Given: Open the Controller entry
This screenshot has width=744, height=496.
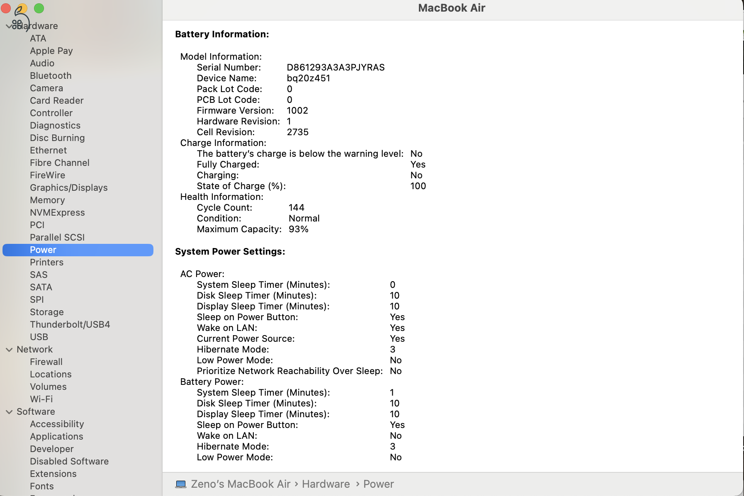Looking at the screenshot, I should point(51,113).
